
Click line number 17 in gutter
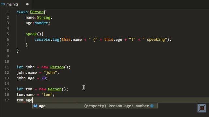coord(7,100)
